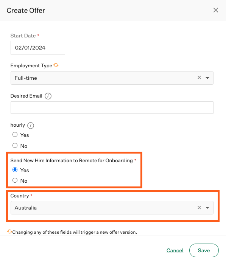Screen dimensions: 226x264
Task: Select Yes for sending info to Remote
Action: pos(15,170)
